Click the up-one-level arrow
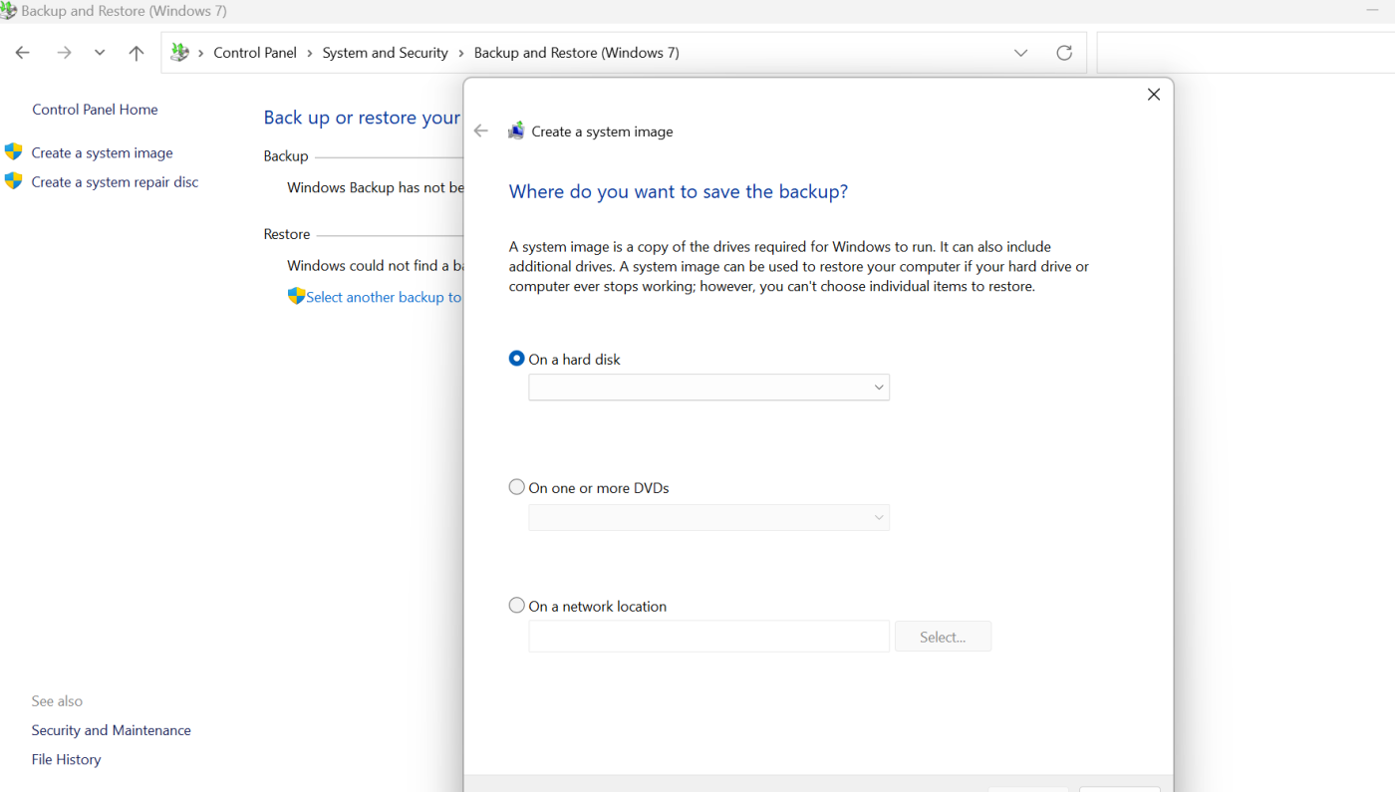This screenshot has height=792, width=1395. [x=136, y=52]
